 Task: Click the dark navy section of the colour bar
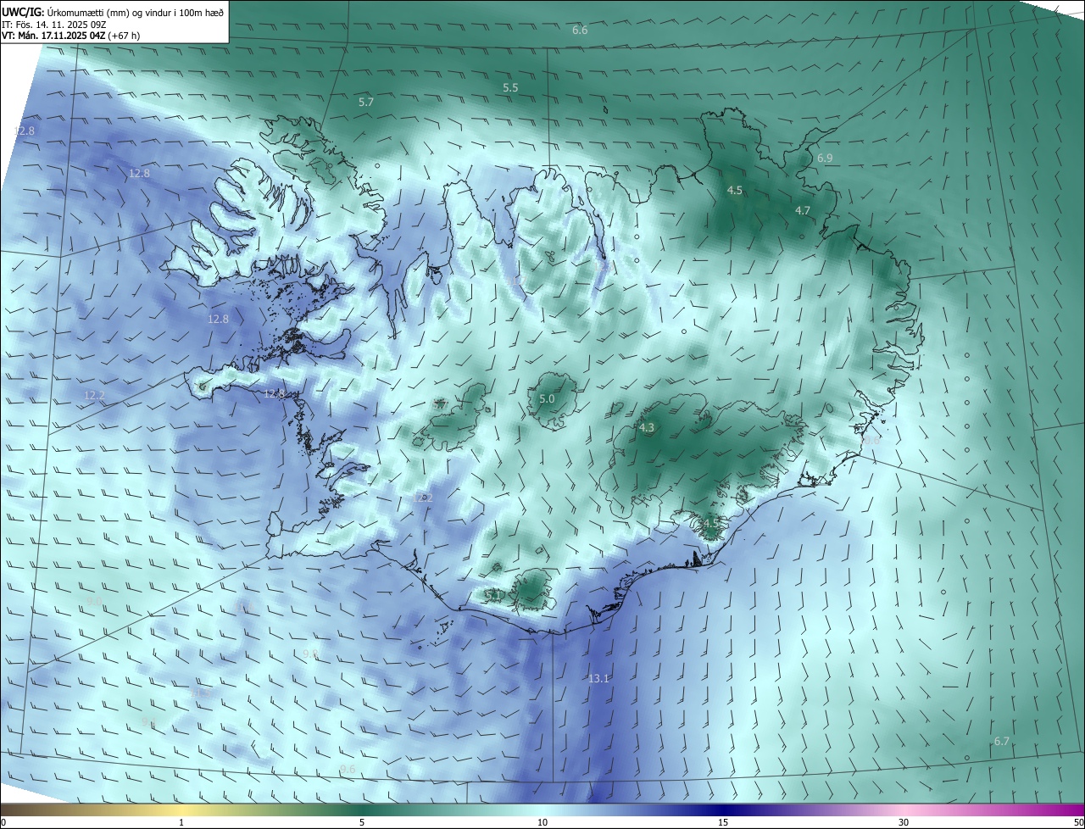pos(723,810)
